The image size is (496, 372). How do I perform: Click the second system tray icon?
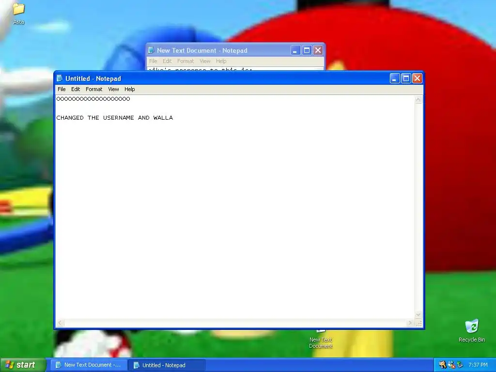pos(451,365)
